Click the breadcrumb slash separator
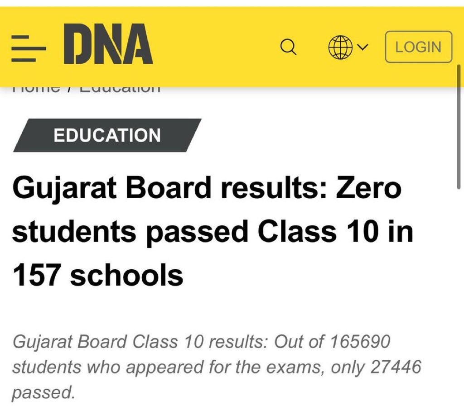Viewport: 464px width, 420px height. click(69, 89)
